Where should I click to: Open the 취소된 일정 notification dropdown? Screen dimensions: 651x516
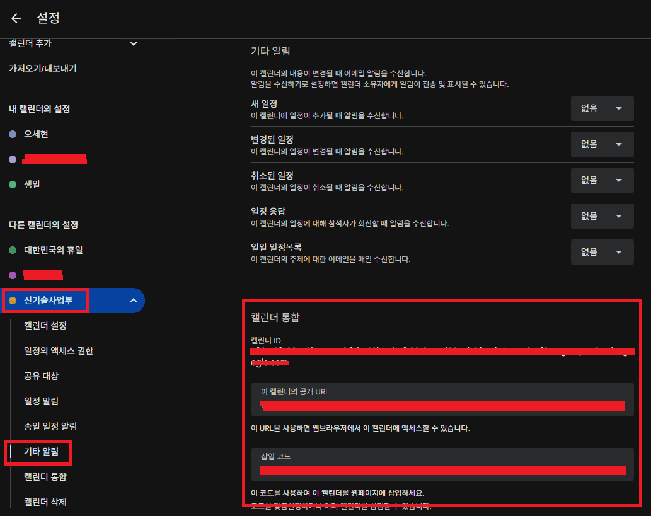(601, 180)
